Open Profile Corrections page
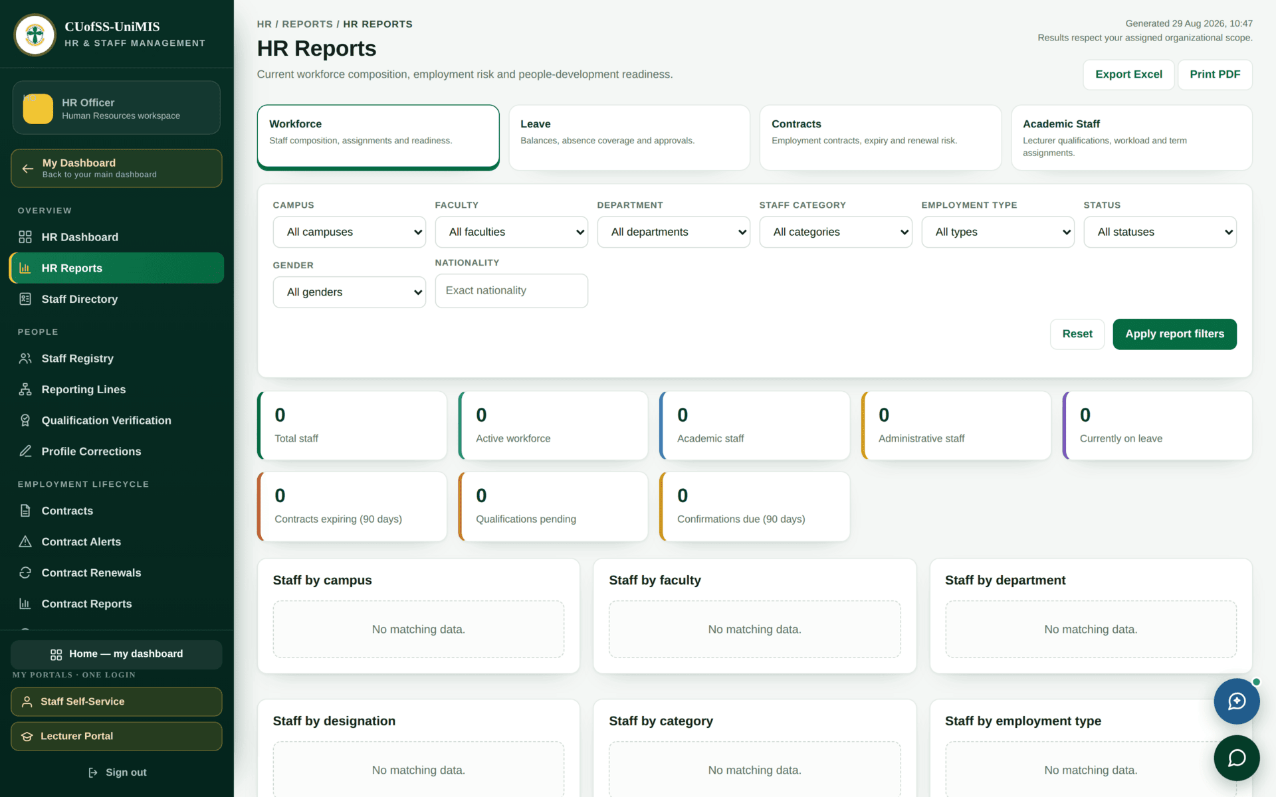The image size is (1276, 797). pyautogui.click(x=117, y=452)
